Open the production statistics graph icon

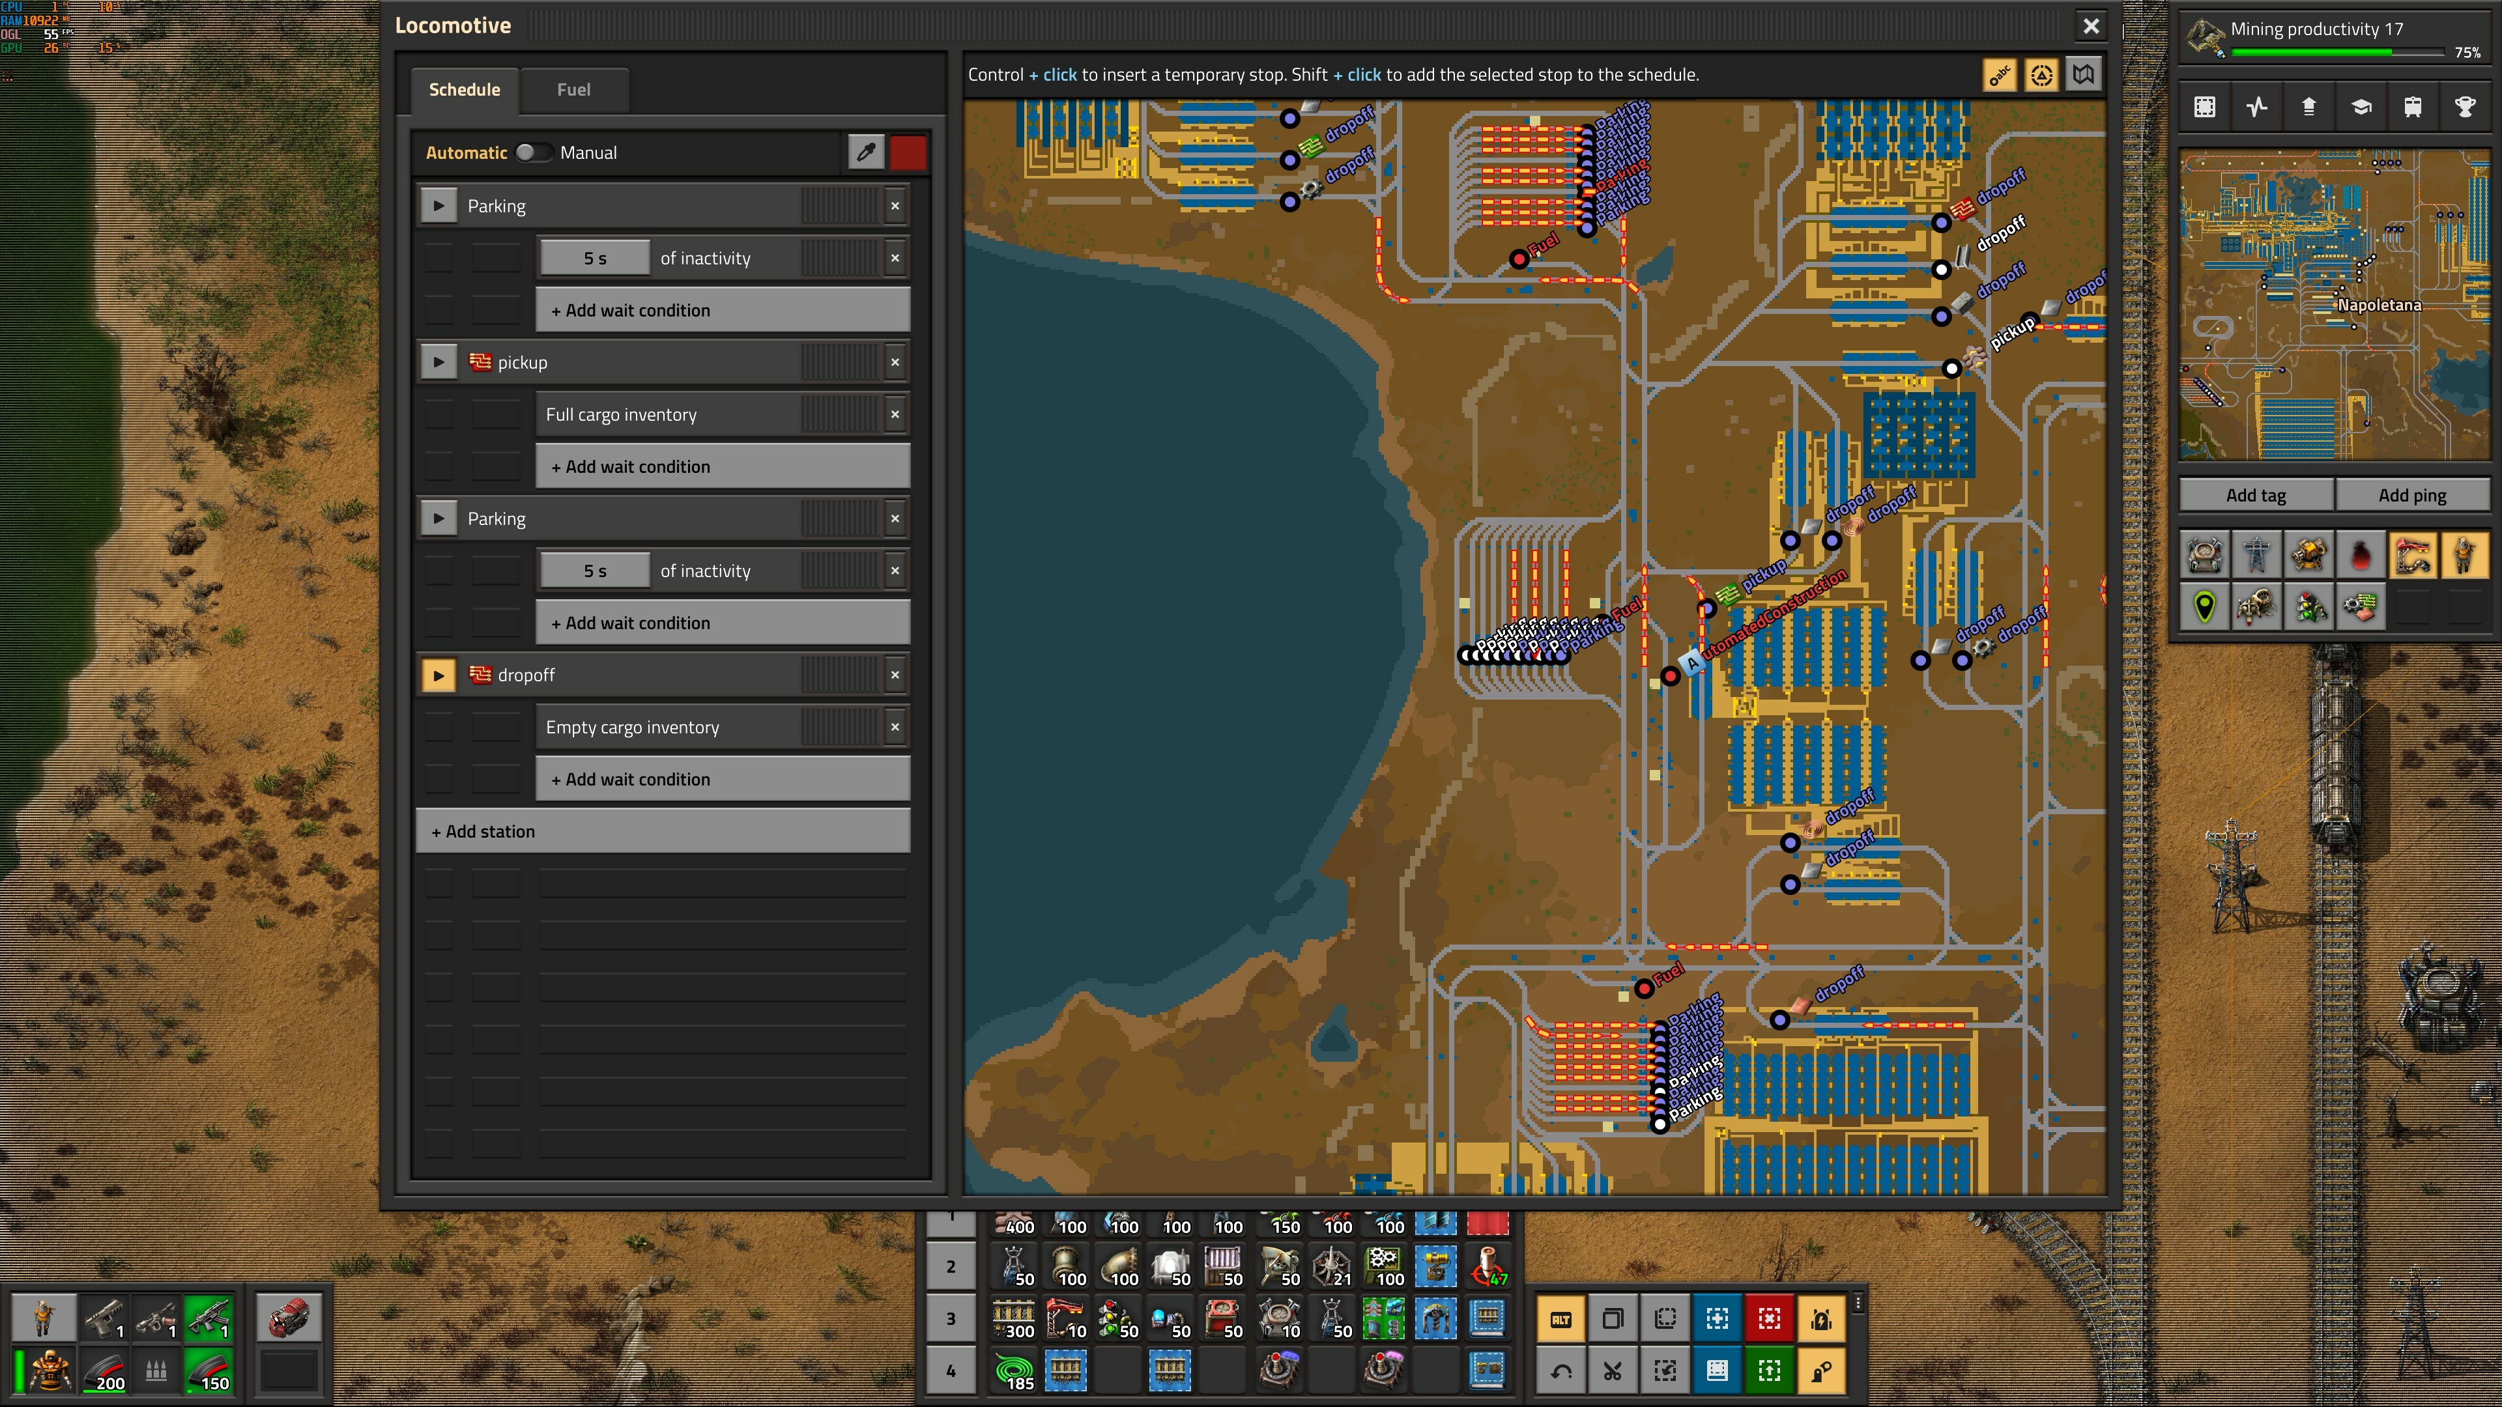point(2256,107)
